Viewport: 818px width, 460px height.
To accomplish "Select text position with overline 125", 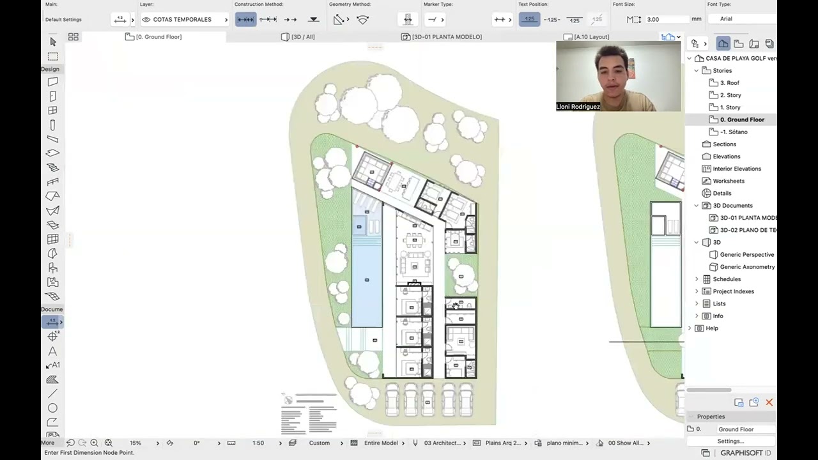I will [575, 20].
